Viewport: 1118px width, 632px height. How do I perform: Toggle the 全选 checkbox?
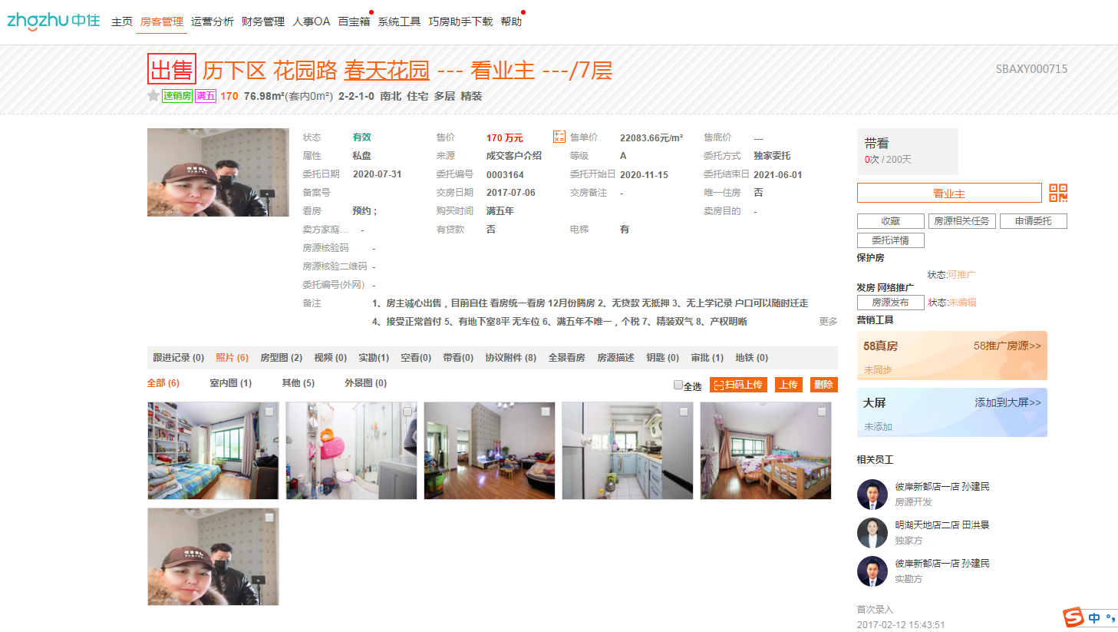click(x=678, y=385)
